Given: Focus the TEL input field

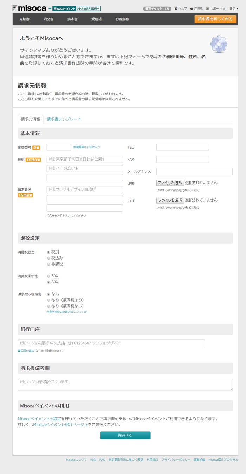Looking at the screenshot, I should [183, 147].
